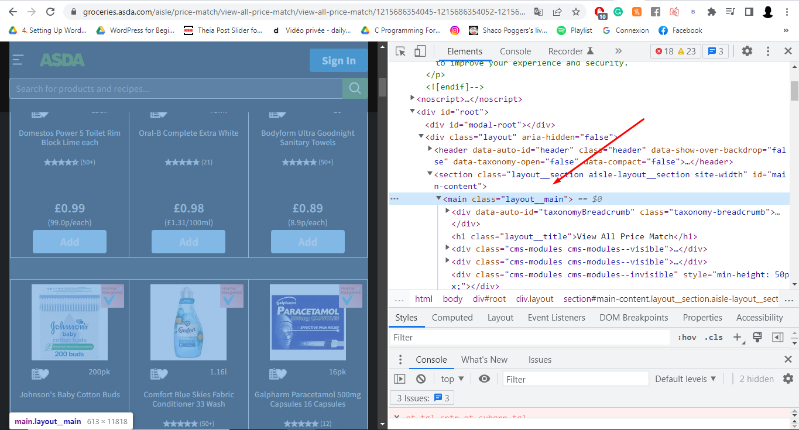Toggle the :hov element state panel
This screenshot has width=799, height=430.
687,338
